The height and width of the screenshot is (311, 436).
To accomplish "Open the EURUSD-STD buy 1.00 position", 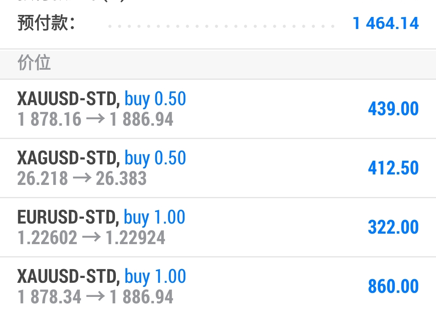I will (x=218, y=228).
